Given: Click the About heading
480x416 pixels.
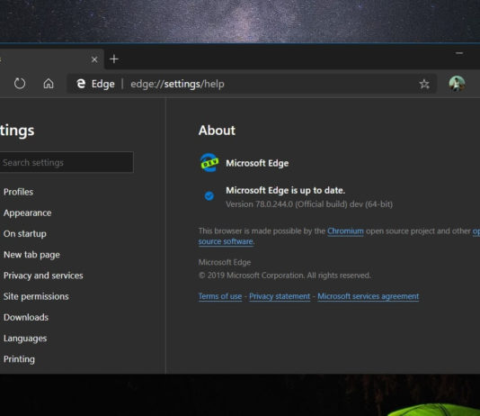Looking at the screenshot, I should point(217,131).
